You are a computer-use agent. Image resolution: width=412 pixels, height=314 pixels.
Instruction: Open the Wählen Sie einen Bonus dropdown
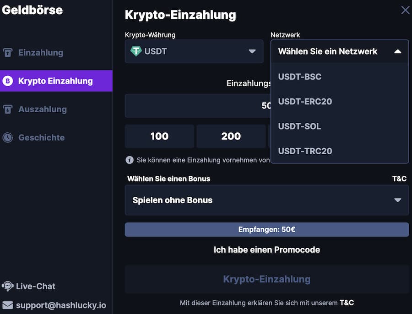pos(267,200)
